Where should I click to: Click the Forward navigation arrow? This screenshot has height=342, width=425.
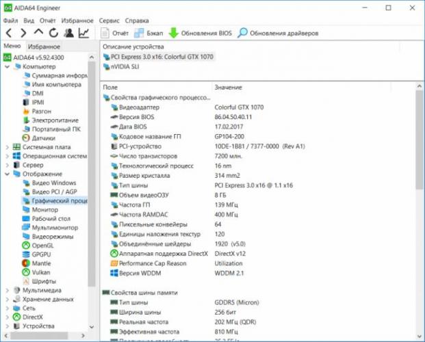coord(23,33)
